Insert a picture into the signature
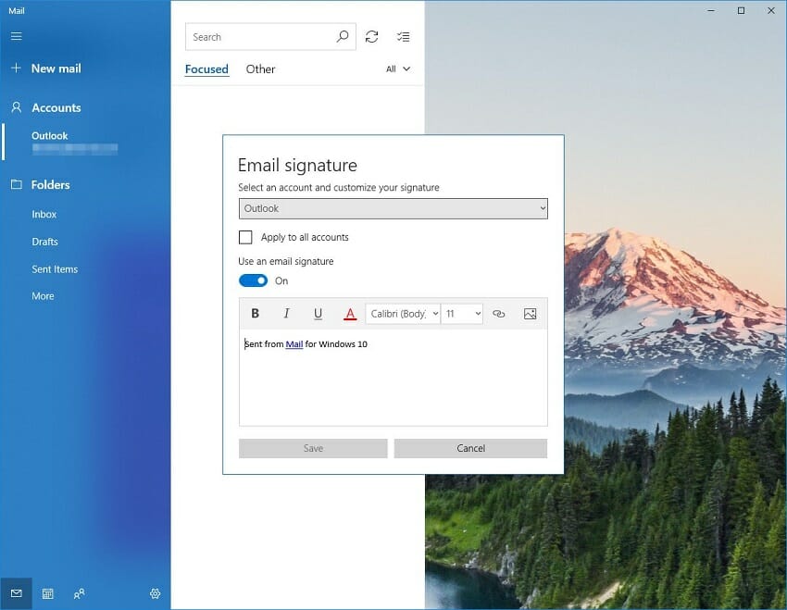 click(530, 314)
